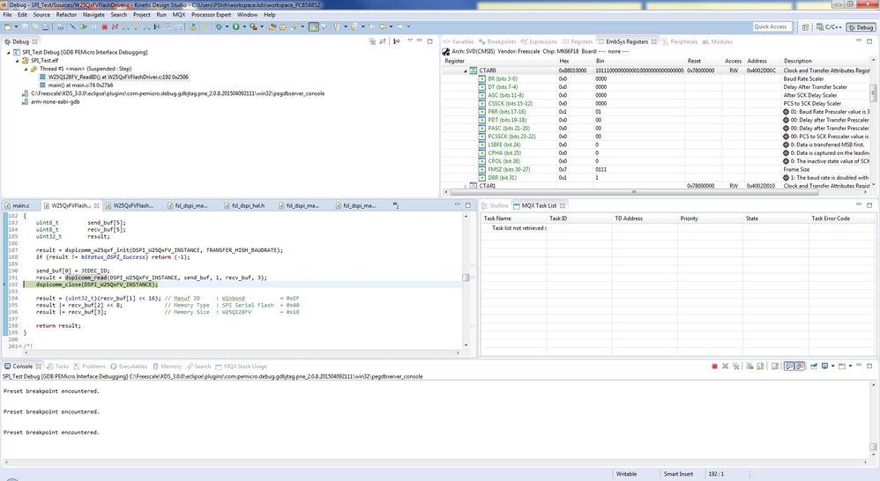Switch to the Breakpoints tab
The width and height of the screenshot is (880, 481).
click(x=497, y=41)
